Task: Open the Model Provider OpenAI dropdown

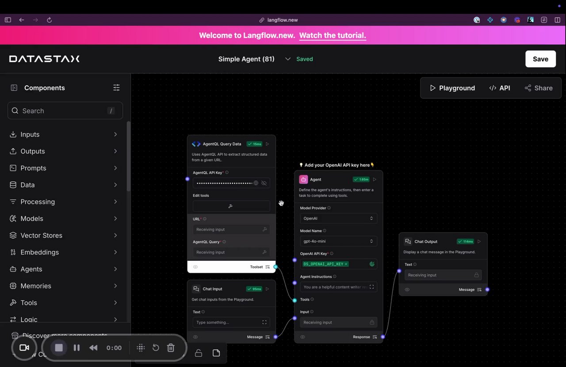Action: (x=338, y=218)
